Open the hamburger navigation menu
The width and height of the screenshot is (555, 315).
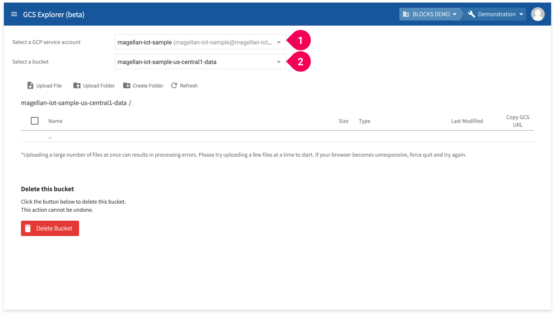point(14,14)
